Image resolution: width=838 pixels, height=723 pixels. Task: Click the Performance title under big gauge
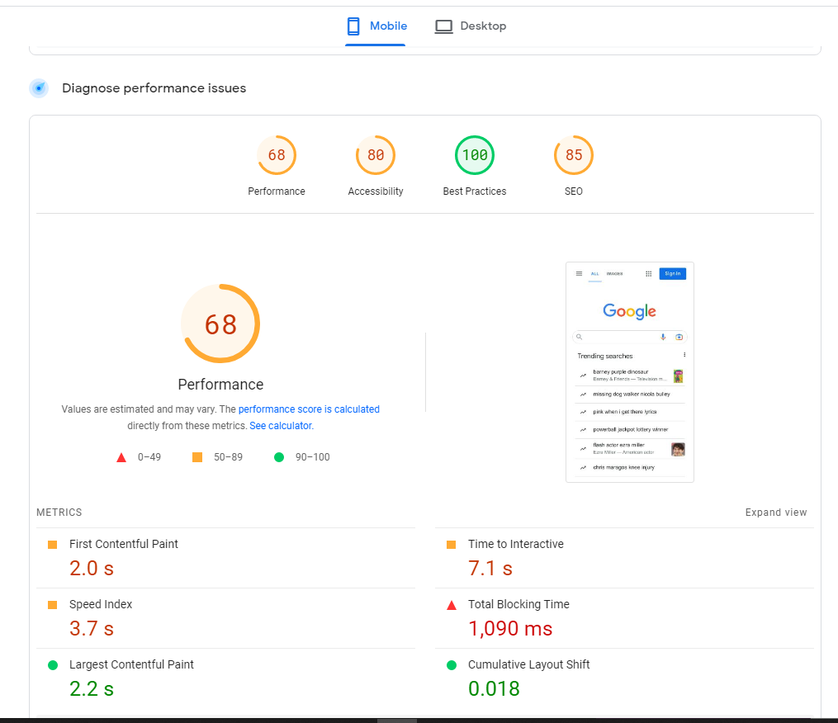click(220, 385)
